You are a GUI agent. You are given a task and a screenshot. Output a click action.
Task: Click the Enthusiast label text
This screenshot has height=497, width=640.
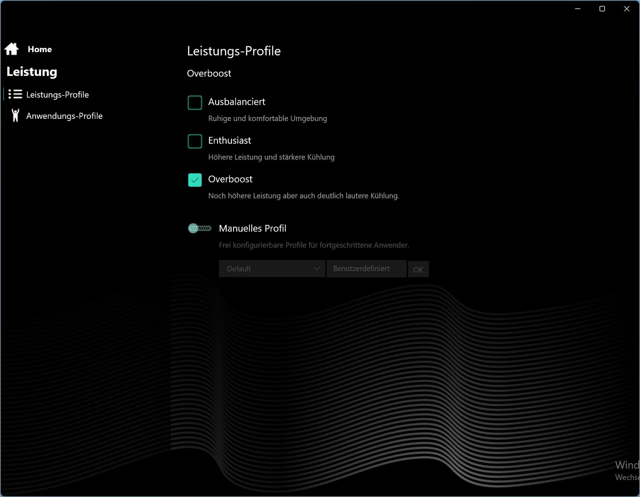(x=229, y=141)
